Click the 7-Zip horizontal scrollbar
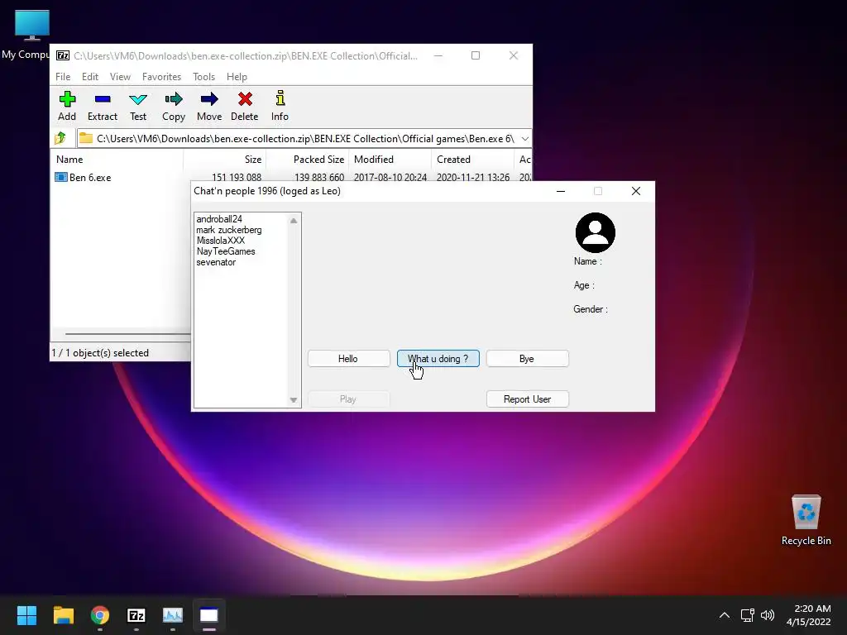The width and height of the screenshot is (847, 635). (x=127, y=334)
